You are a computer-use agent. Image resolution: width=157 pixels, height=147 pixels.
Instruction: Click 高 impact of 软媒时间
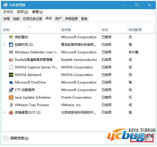pos(130,45)
